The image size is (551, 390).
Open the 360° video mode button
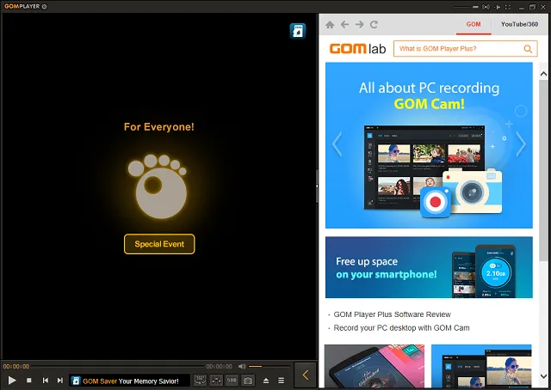click(x=200, y=381)
